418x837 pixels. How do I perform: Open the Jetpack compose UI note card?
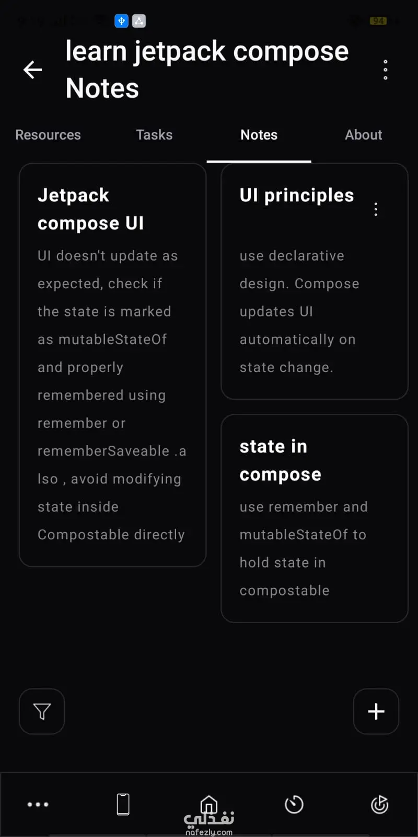(113, 366)
